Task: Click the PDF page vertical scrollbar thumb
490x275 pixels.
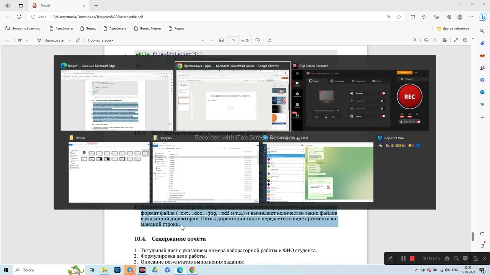Action: tap(473, 236)
